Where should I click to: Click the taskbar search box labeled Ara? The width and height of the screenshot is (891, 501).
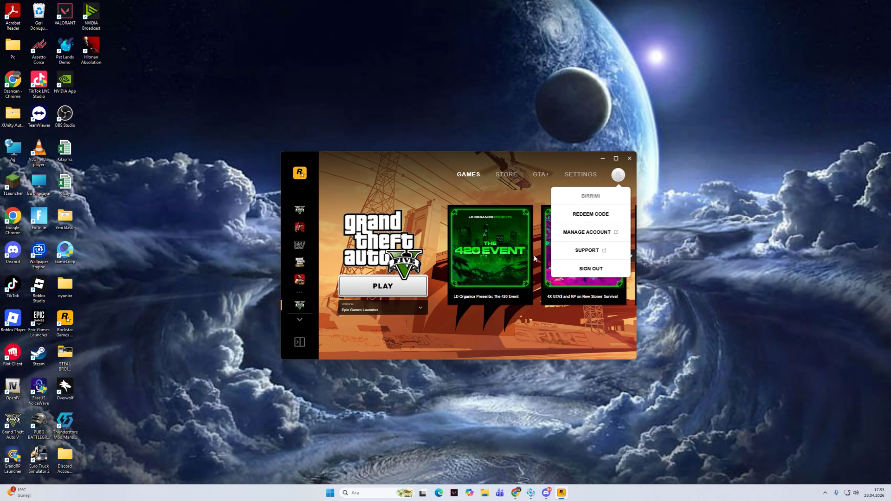coord(377,493)
